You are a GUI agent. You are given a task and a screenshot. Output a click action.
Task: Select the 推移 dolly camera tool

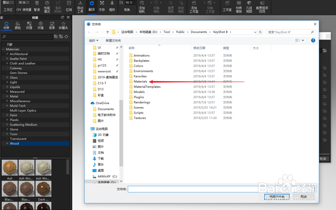coord(112,6)
